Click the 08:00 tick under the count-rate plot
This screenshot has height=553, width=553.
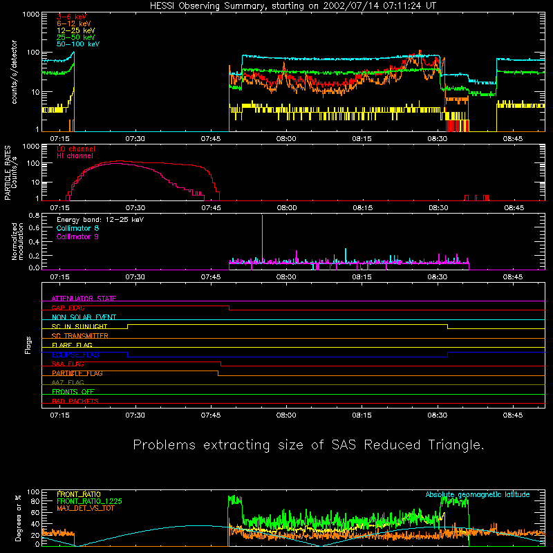tap(286, 139)
